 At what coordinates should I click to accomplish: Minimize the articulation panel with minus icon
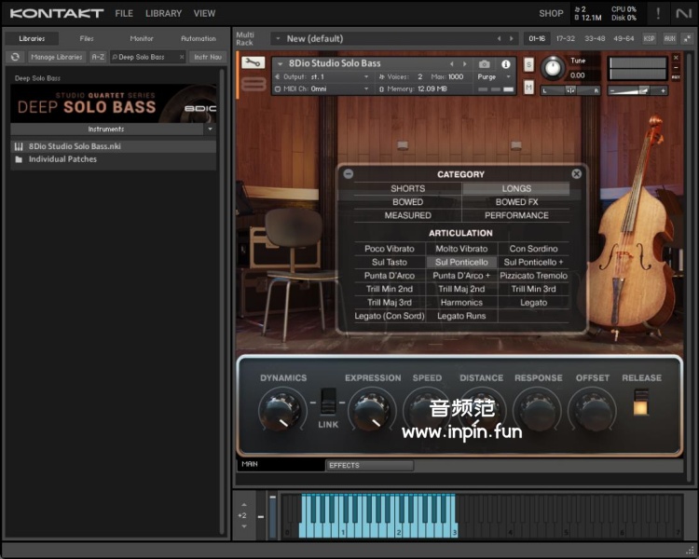[348, 173]
